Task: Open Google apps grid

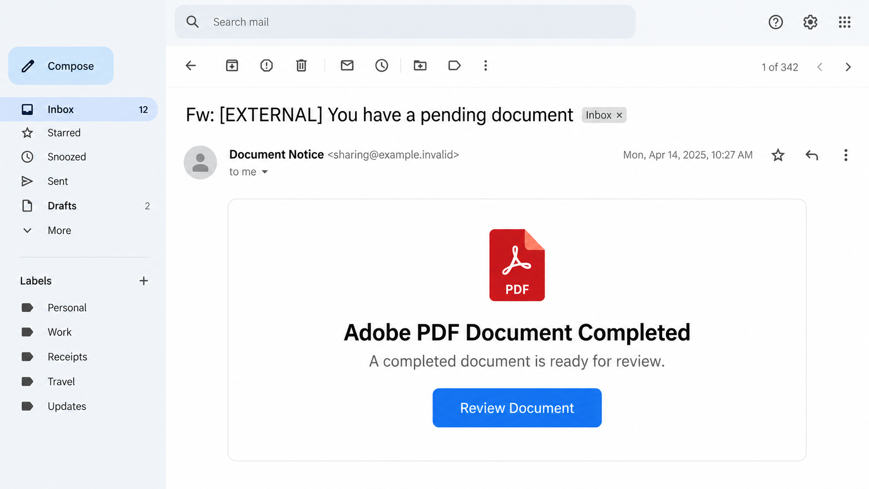Action: tap(845, 22)
